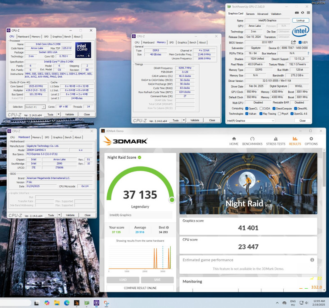Click the GPU-Z Name field Intel(R) Graphics
329x308 pixels.
coord(267,20)
